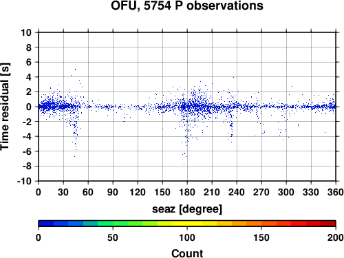The image size is (344, 258).
Task: Click the colorbar tick label 50
Action: (113, 237)
